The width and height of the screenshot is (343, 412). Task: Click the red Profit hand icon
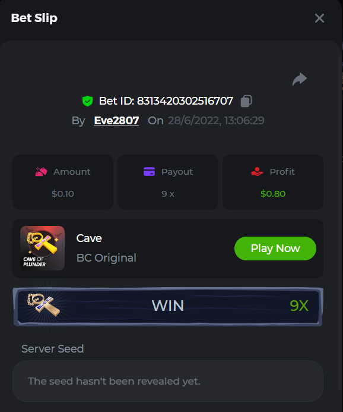tap(257, 172)
